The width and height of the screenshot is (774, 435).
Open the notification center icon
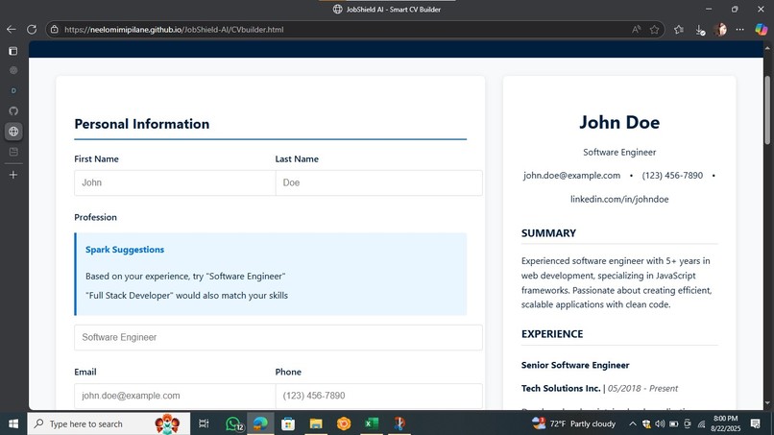coord(756,423)
